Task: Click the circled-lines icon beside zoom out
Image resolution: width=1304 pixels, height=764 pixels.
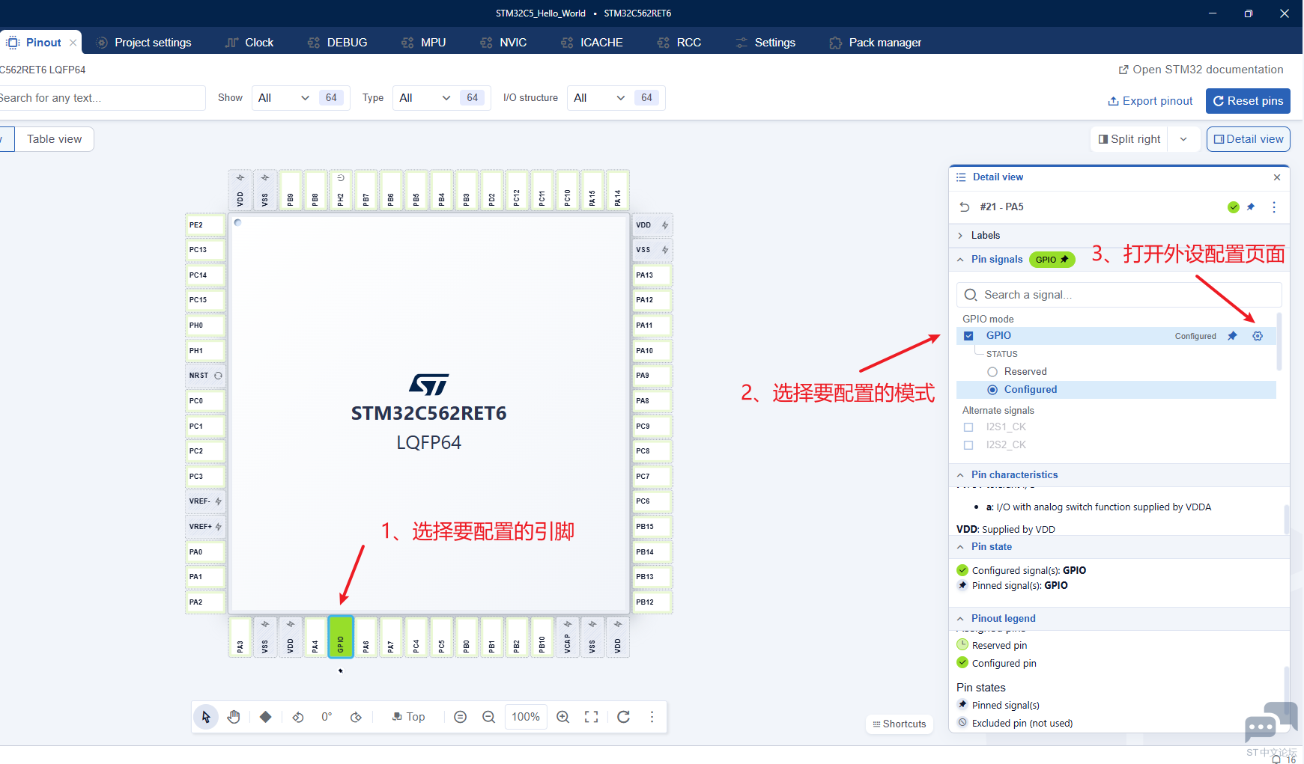Action: [461, 717]
